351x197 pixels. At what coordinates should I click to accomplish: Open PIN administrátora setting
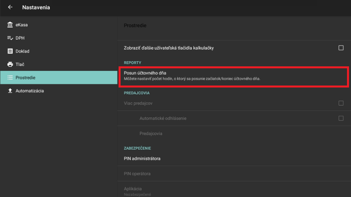pyautogui.click(x=142, y=159)
